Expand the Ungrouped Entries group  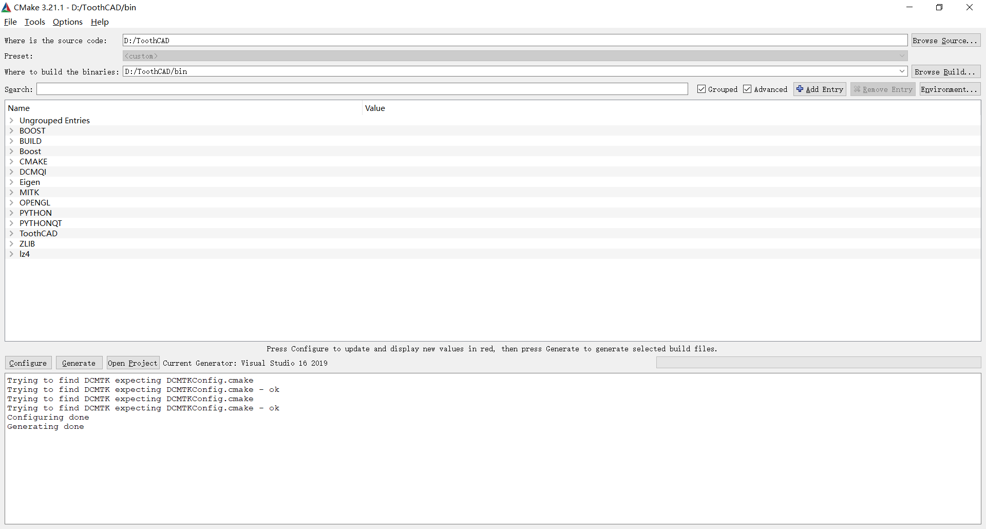tap(11, 120)
